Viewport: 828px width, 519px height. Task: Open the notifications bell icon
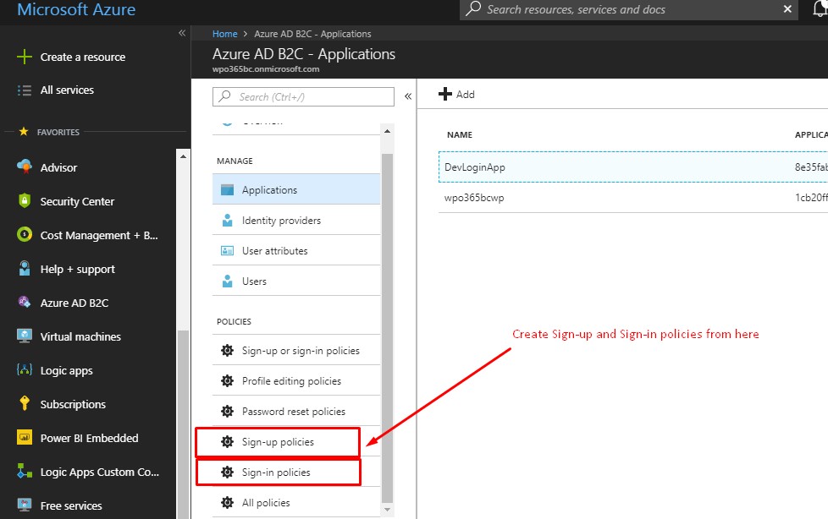[x=820, y=8]
